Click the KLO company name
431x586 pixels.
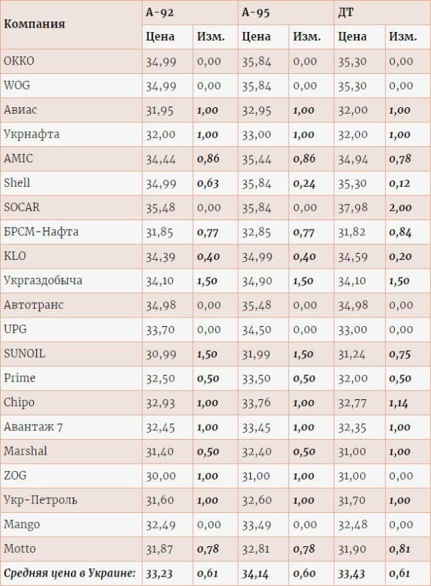[x=15, y=256]
